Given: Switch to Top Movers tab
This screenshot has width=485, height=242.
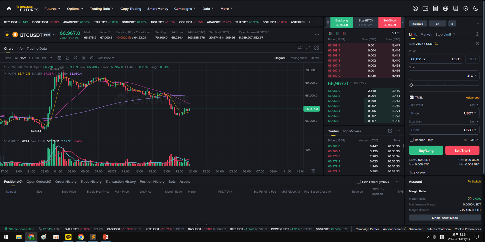Looking at the screenshot, I should pos(352,131).
